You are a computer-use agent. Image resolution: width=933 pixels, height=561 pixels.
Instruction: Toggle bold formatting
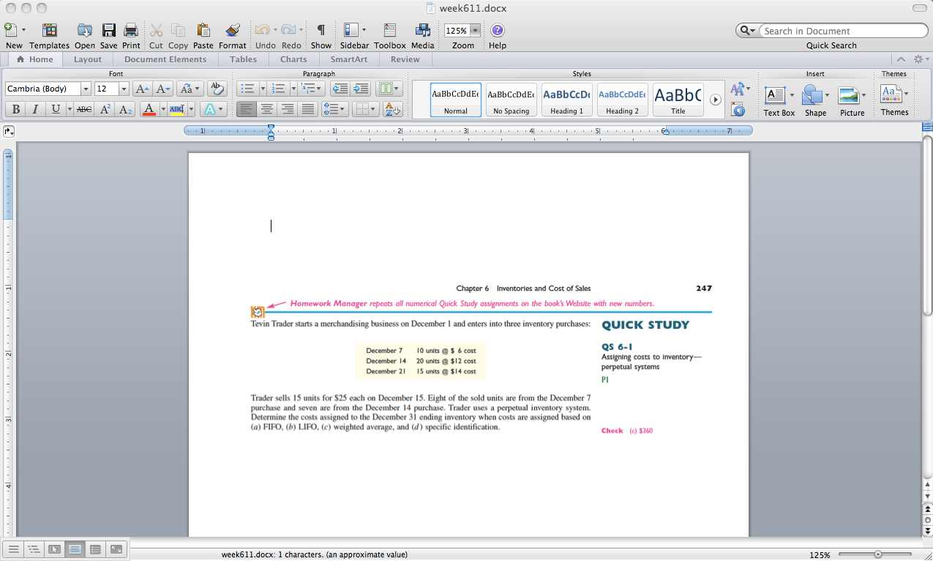[x=15, y=109]
